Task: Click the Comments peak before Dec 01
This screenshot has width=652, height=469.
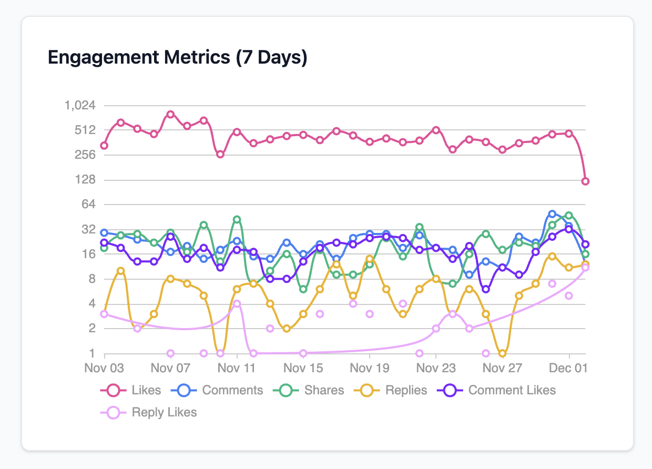Action: point(552,214)
